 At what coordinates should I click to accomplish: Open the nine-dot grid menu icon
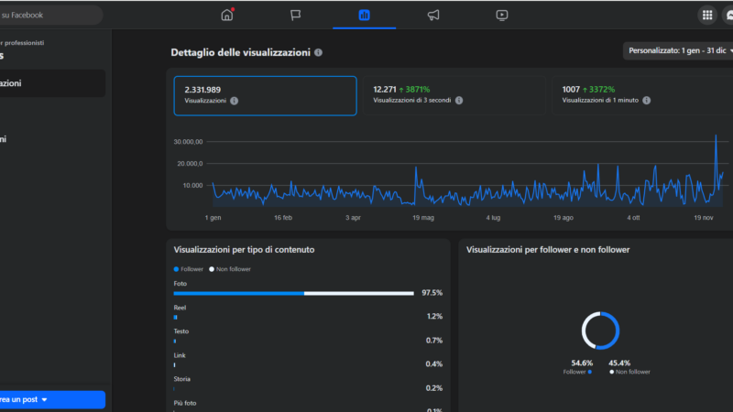pos(707,15)
